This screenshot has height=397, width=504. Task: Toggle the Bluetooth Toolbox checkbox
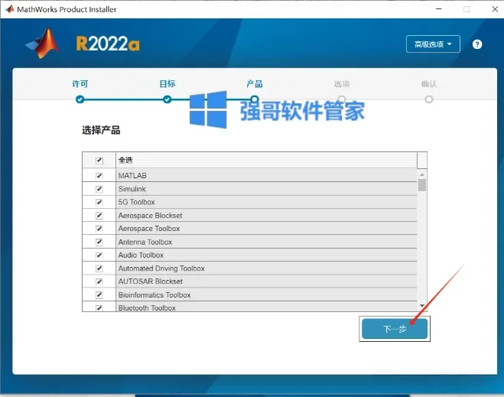pyautogui.click(x=99, y=308)
